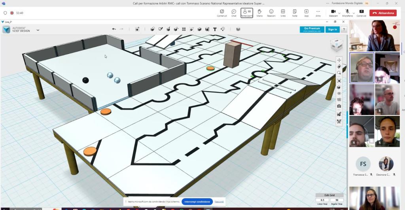Select the Snap magnet tool
Screen dimensions: 405x210
point(223,29)
